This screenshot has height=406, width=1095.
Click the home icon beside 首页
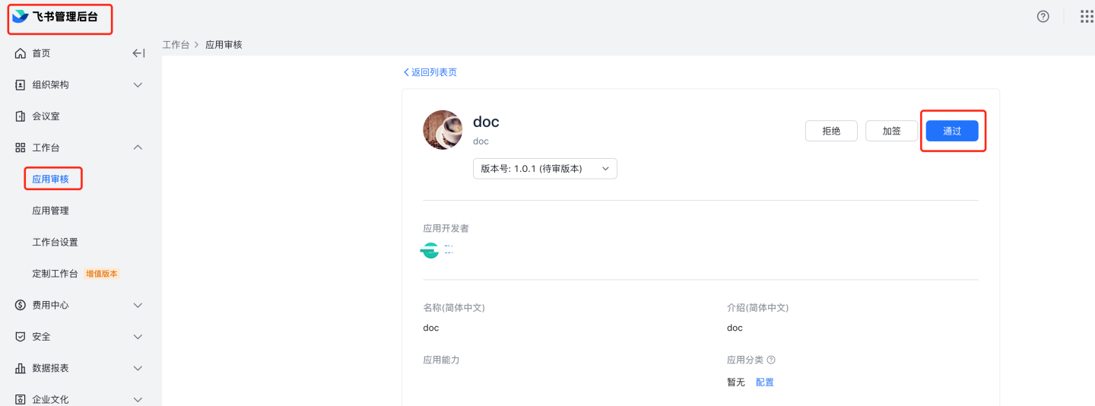point(21,53)
